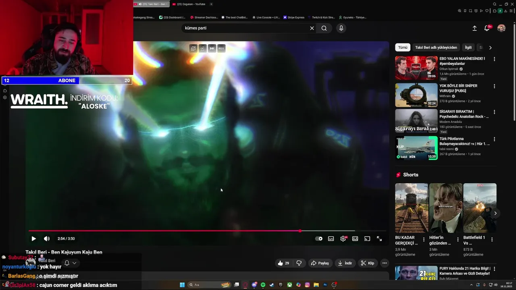Dislike the video with thumbs down
Image resolution: width=516 pixels, height=290 pixels.
click(x=299, y=263)
